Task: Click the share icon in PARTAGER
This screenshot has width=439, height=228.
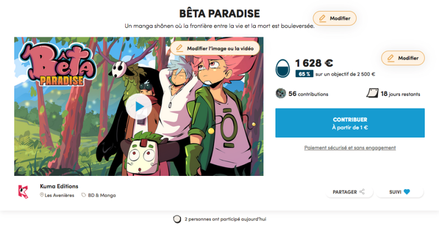Action: [x=362, y=192]
